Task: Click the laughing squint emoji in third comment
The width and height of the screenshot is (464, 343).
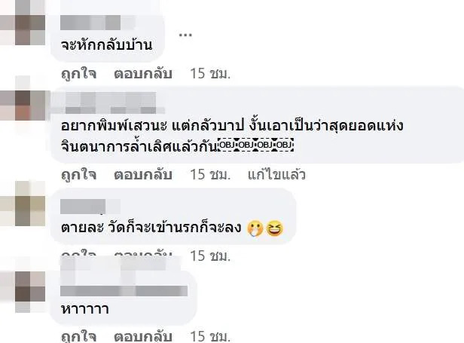Action: [275, 228]
